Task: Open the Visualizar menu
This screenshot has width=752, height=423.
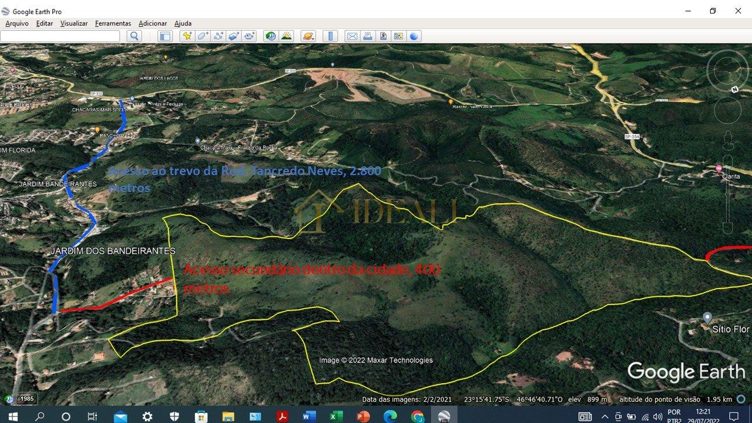Action: (73, 23)
